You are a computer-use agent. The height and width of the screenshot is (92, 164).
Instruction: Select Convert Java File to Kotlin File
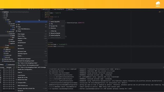click(x=31, y=88)
